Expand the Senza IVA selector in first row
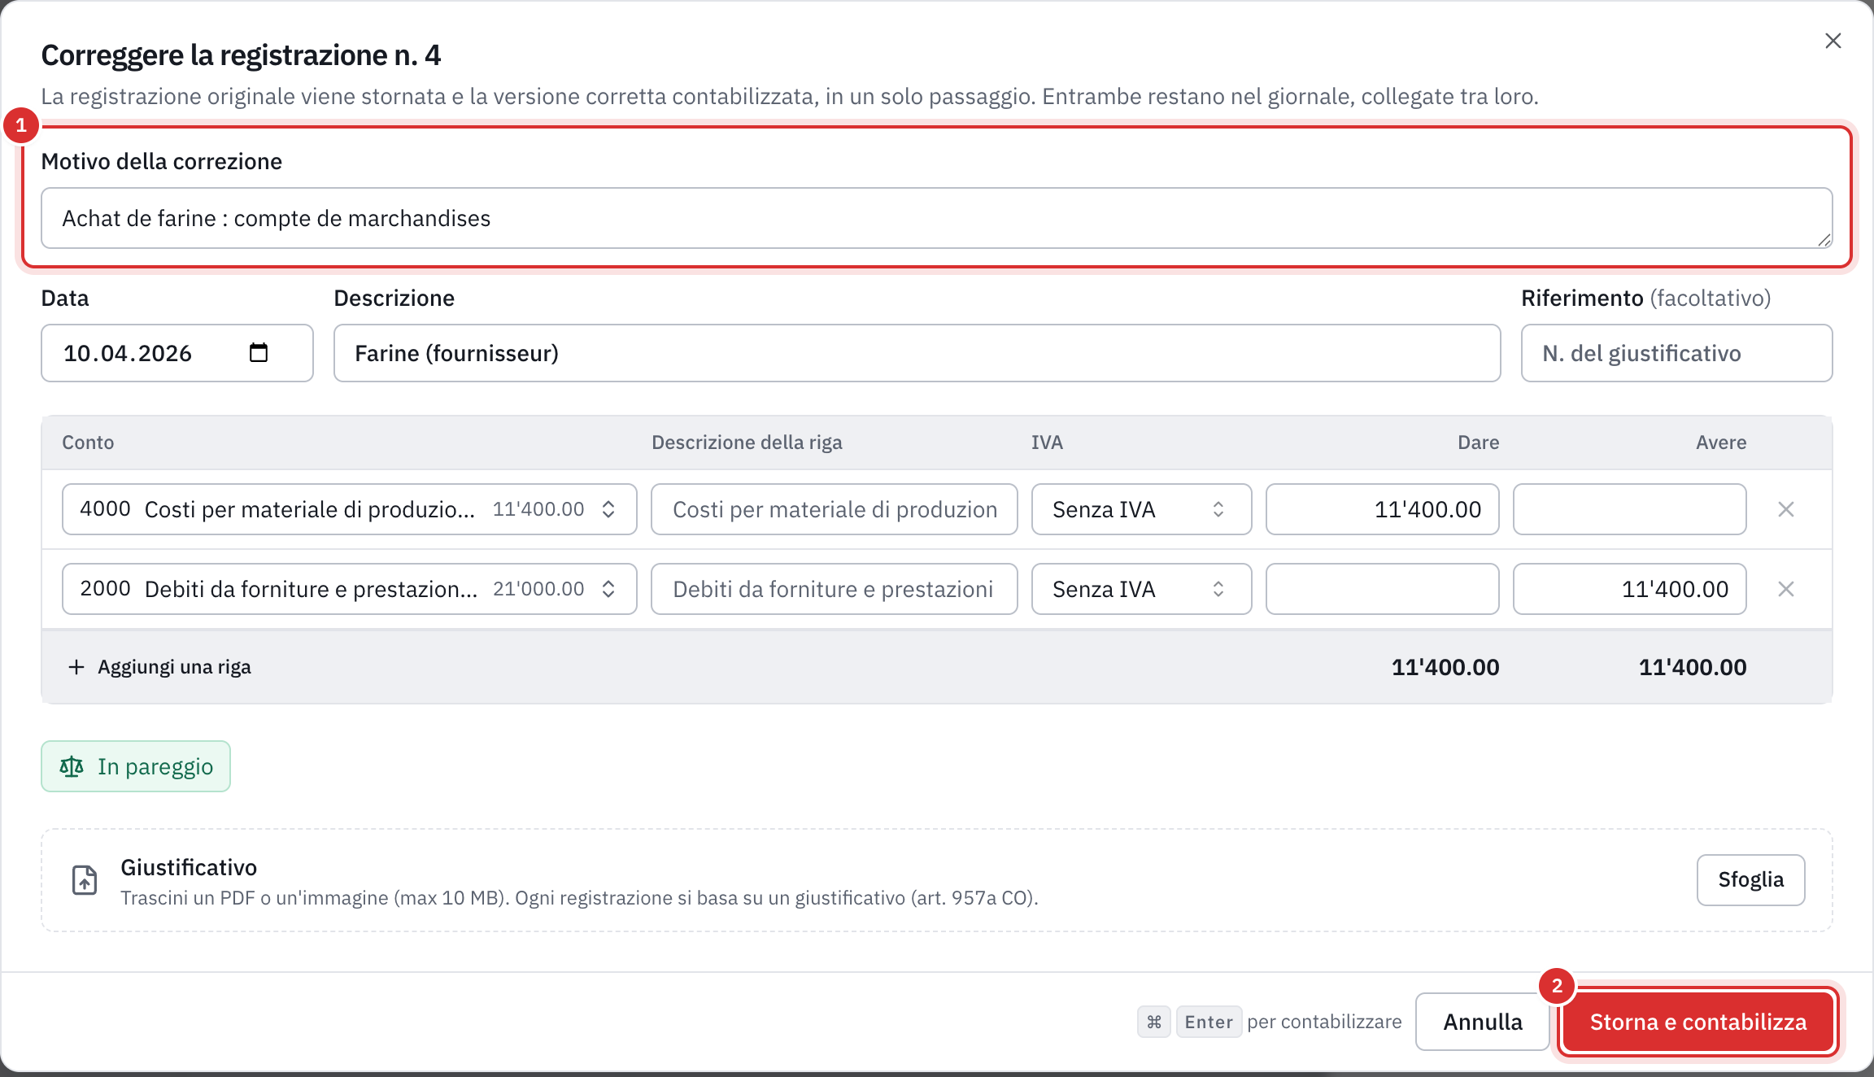The image size is (1874, 1077). [x=1141, y=509]
